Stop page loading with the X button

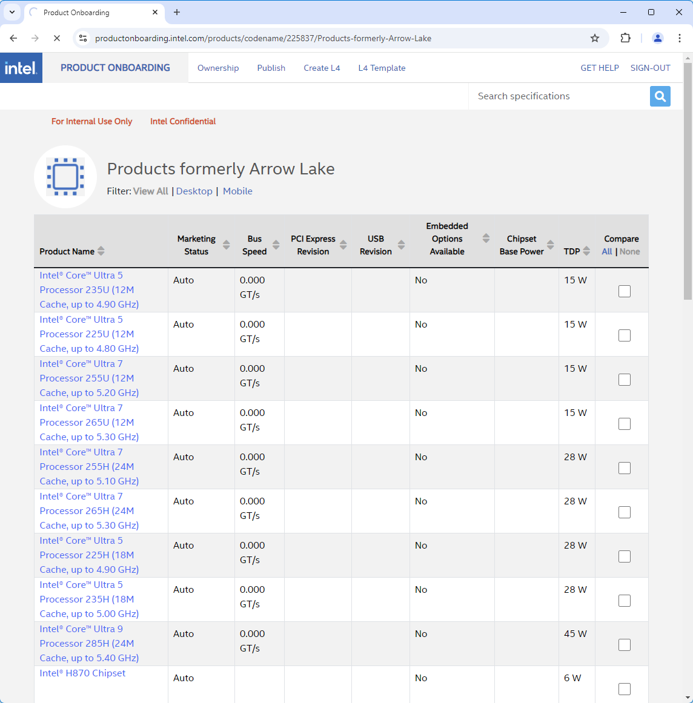[x=57, y=38]
